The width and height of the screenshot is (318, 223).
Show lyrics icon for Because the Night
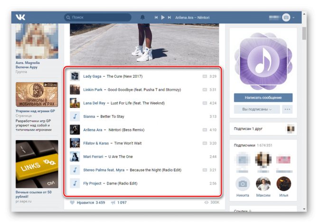click(x=205, y=170)
